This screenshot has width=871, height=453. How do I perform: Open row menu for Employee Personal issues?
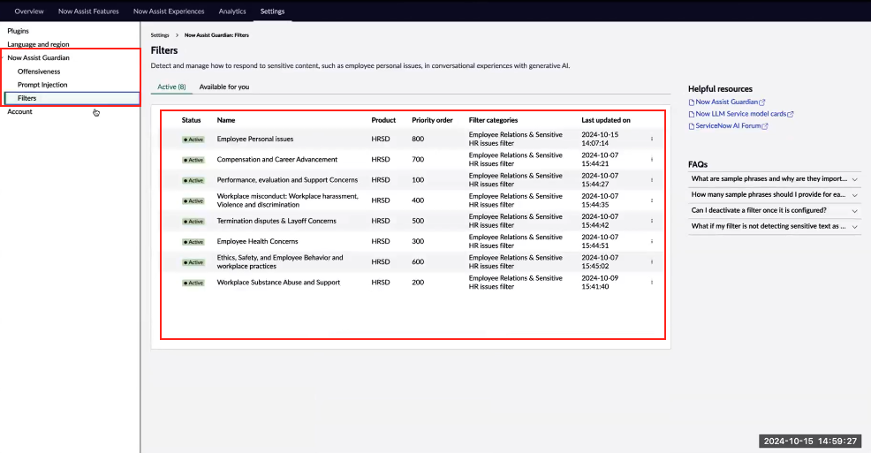(652, 139)
